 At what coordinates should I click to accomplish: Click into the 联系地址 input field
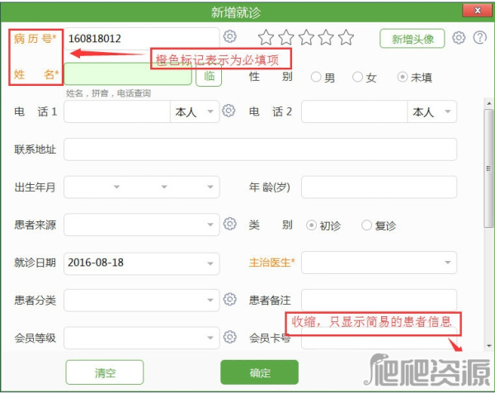tap(260, 149)
